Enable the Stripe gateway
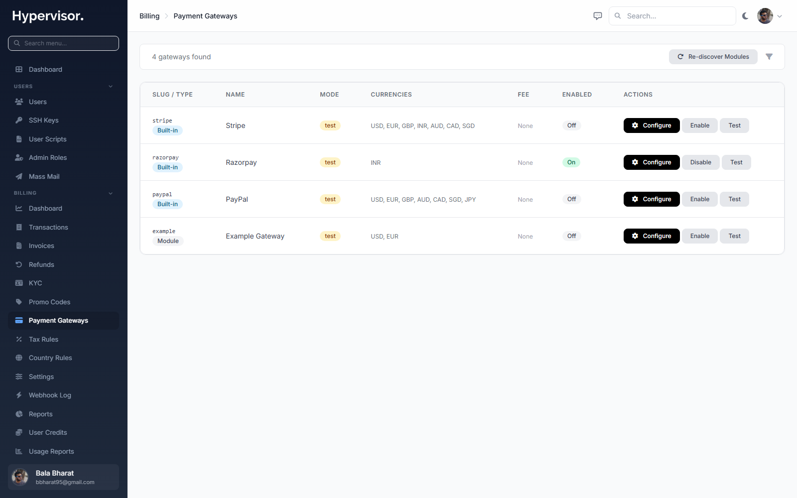 (x=700, y=125)
